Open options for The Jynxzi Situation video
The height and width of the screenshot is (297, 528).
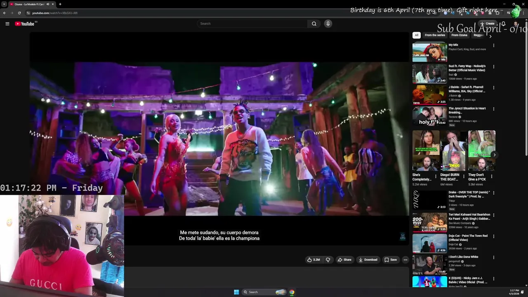[493, 109]
